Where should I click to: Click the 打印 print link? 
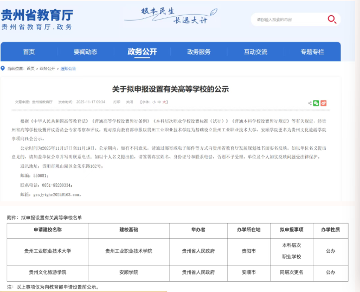point(117,101)
